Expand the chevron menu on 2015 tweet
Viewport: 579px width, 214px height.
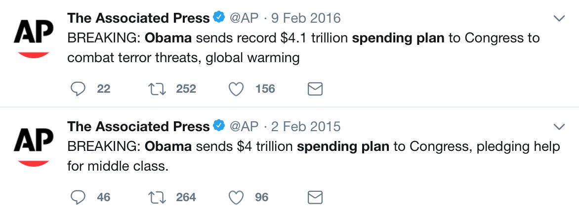click(x=560, y=127)
